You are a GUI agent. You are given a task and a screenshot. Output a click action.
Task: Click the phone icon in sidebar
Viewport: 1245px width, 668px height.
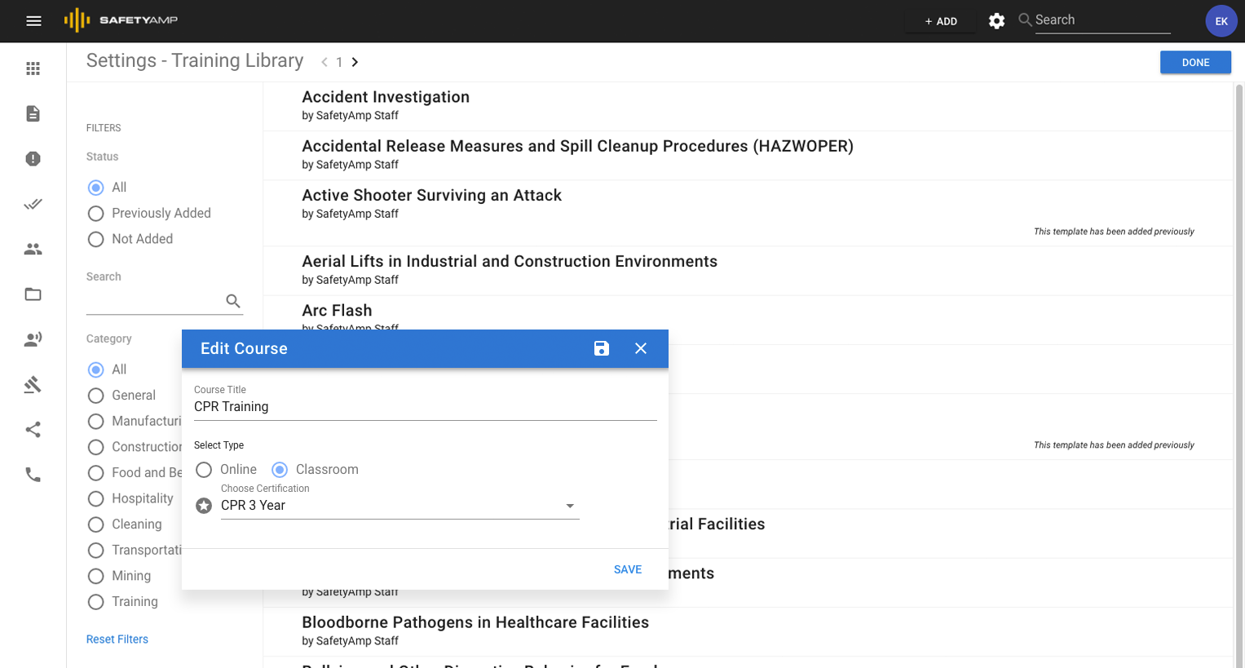pos(33,474)
